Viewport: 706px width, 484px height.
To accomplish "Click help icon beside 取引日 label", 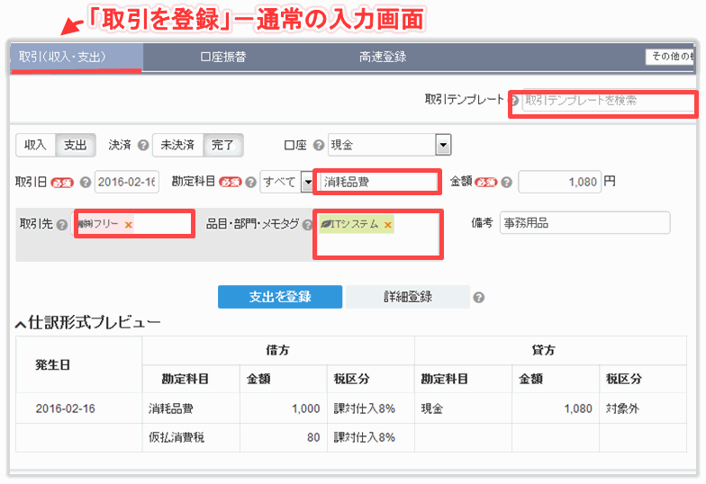I will click(x=85, y=182).
